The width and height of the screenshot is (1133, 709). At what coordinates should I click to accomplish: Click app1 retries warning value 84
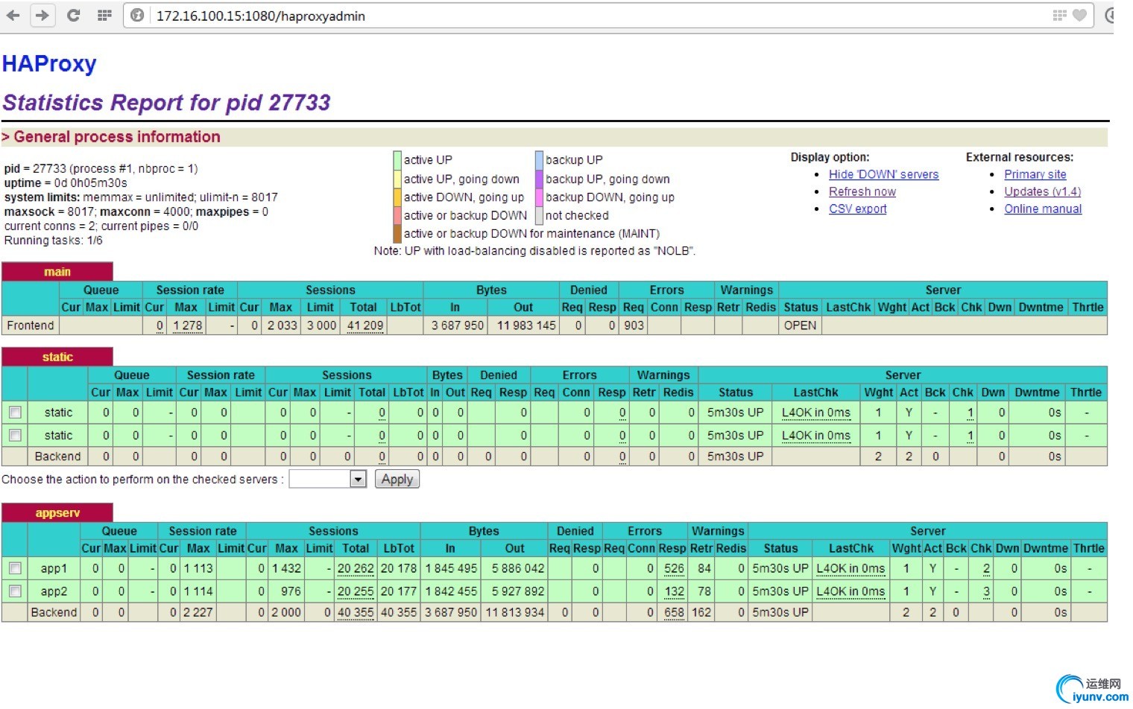(x=704, y=568)
